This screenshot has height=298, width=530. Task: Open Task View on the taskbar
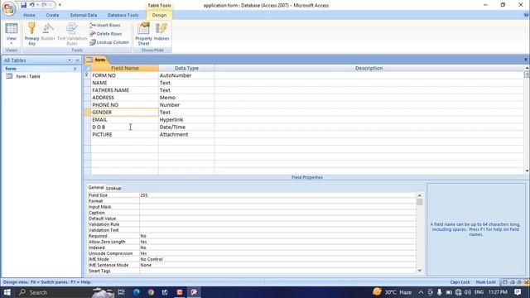point(122,292)
